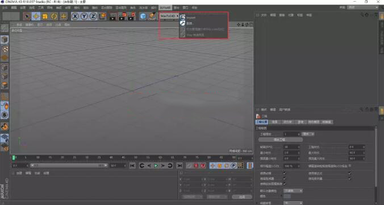Click the 颜色 color swatch
Viewport: 384px width, 205px height.
tap(287, 196)
